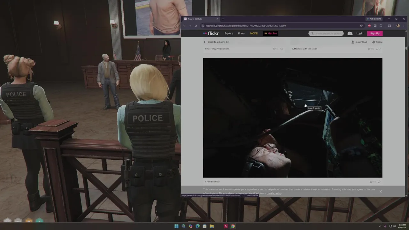Viewport: 409px width, 230px height.
Task: Open a new Chrome tab with plus
Action: click(223, 19)
